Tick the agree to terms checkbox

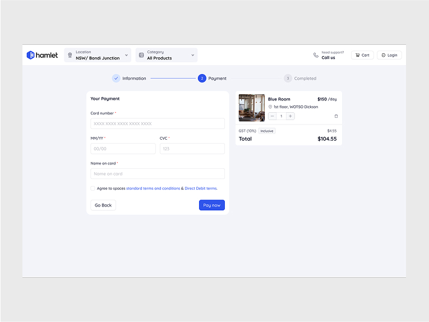93,188
